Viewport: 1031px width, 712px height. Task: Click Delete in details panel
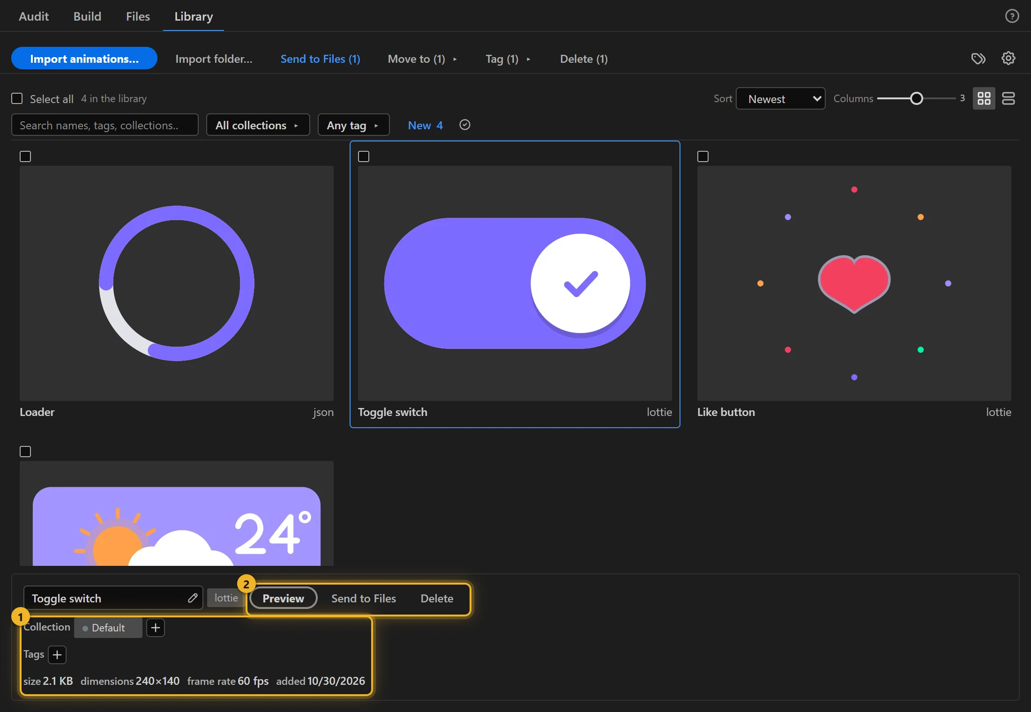point(437,598)
